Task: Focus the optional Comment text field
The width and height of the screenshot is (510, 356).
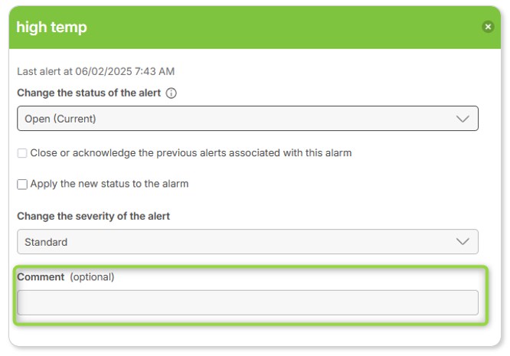Action: tap(247, 302)
